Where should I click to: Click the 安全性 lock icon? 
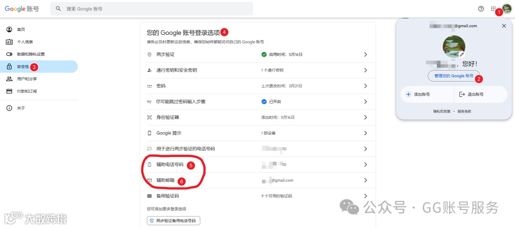click(x=9, y=67)
